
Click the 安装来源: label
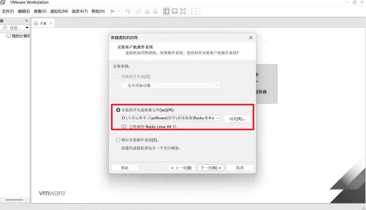pyautogui.click(x=121, y=66)
